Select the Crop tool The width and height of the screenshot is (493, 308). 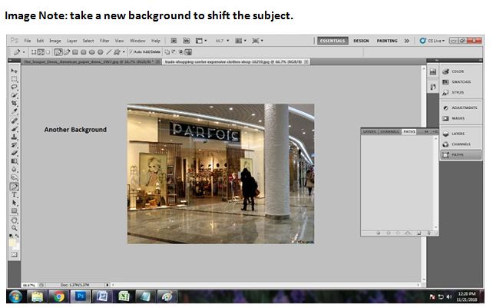point(14,103)
